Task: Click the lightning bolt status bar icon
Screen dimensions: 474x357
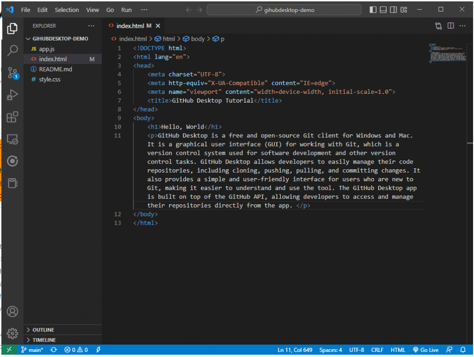Action: tap(98, 350)
